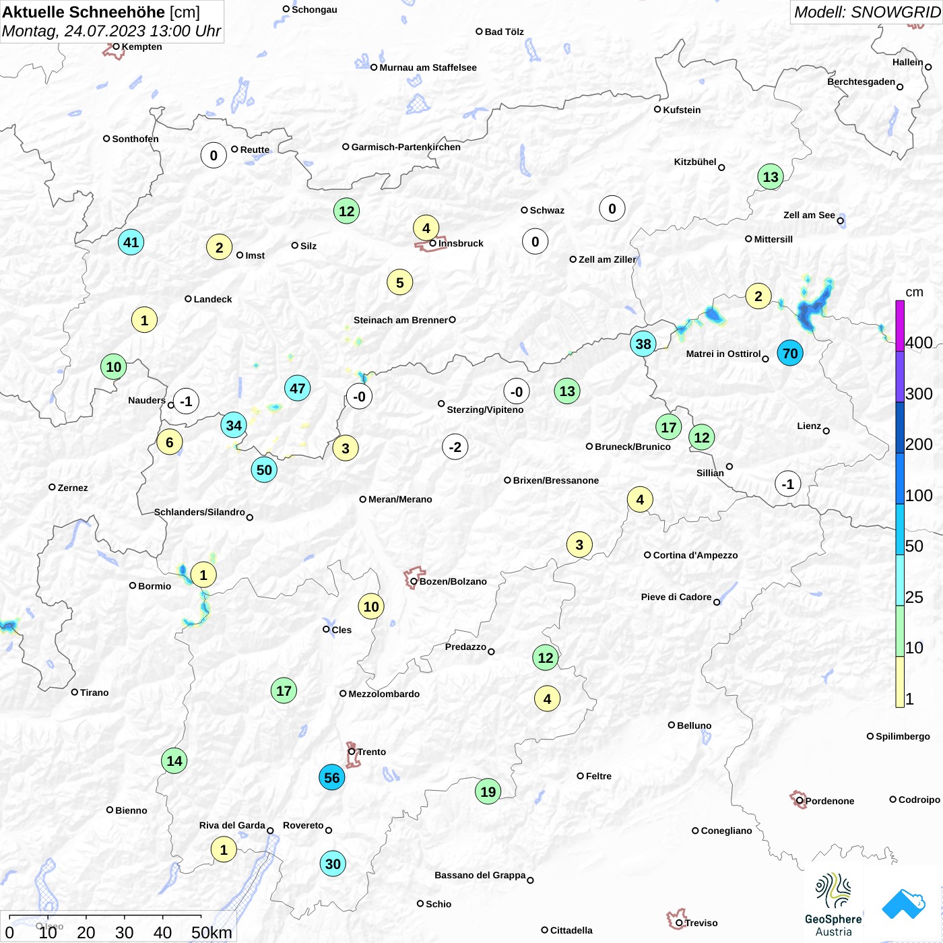Click the Sterzing/Vipiteno label
This screenshot has width=943, height=943.
(485, 410)
